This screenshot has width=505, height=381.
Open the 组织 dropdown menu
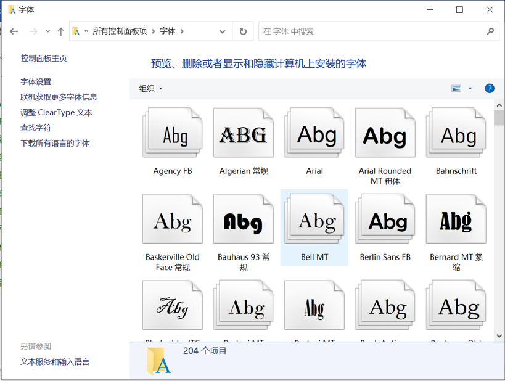tap(150, 88)
